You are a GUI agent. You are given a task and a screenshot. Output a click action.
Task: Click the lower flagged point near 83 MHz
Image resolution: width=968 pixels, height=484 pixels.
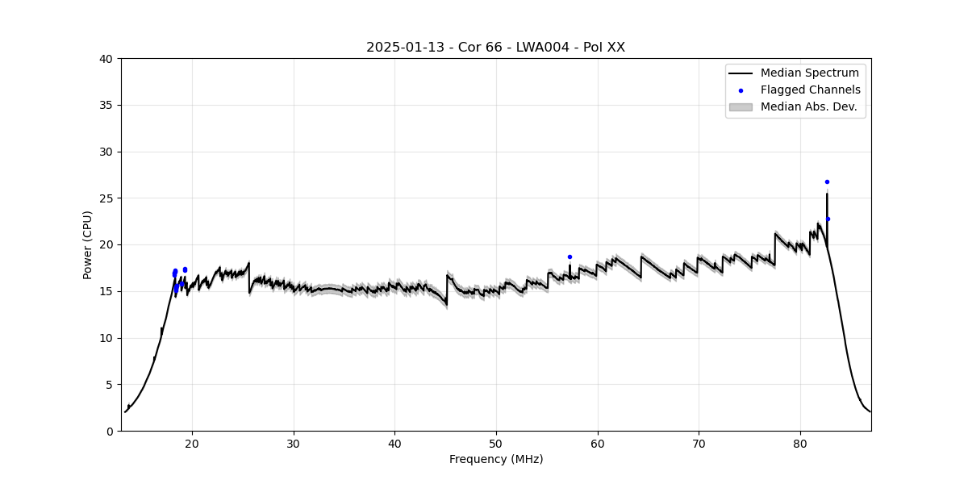coord(828,219)
